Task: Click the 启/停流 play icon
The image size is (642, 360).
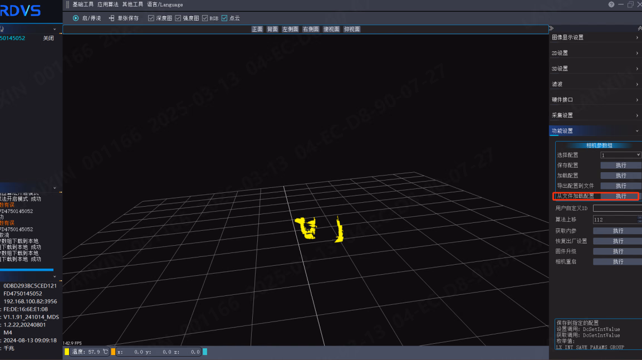Action: (76, 18)
